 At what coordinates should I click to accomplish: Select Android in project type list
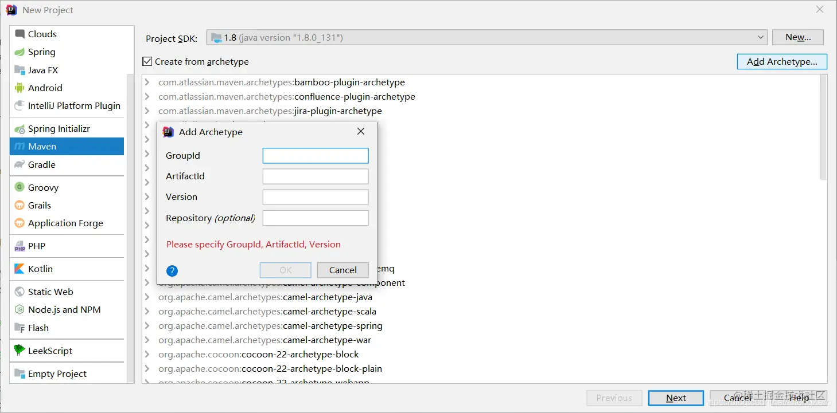(x=67, y=88)
